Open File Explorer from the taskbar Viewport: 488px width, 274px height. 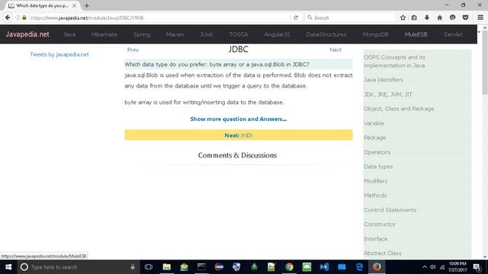point(166,267)
